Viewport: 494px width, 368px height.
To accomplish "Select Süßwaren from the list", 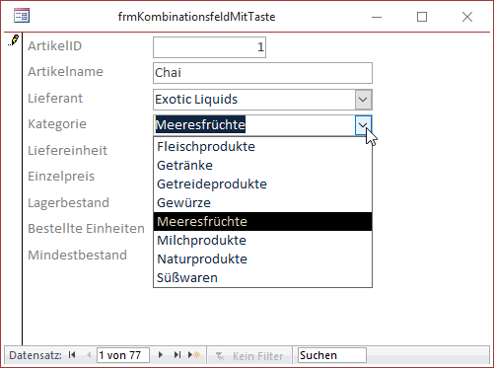I will (262, 277).
